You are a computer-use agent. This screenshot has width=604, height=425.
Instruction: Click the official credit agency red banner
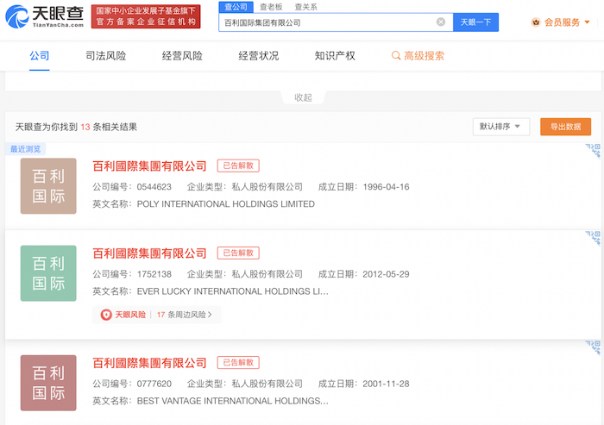tap(146, 16)
